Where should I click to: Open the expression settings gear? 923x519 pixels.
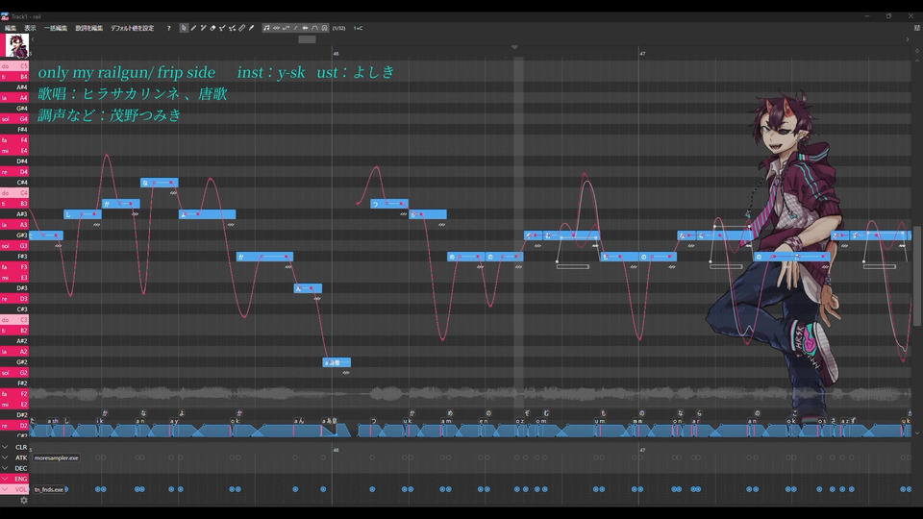coord(23,500)
